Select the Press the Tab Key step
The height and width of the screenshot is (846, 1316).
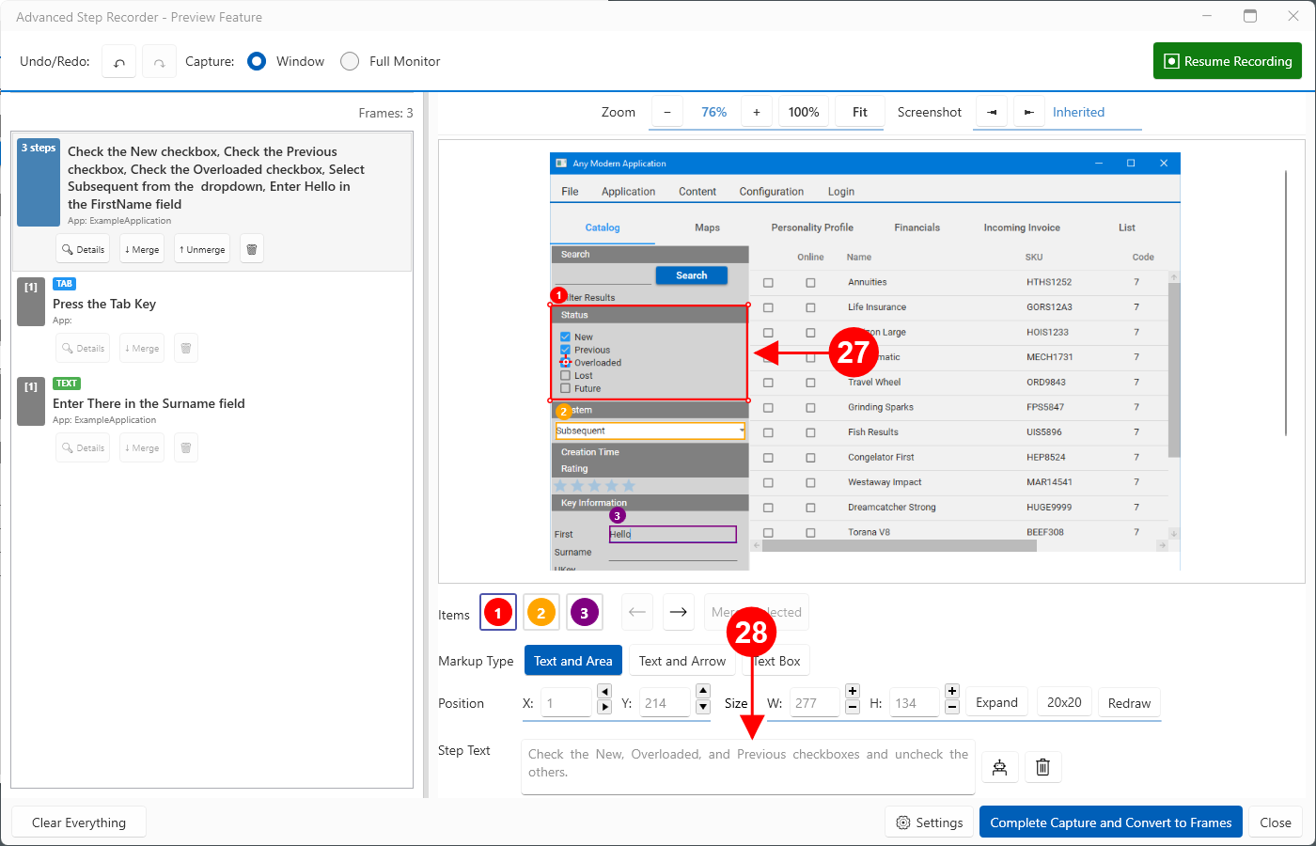104,304
